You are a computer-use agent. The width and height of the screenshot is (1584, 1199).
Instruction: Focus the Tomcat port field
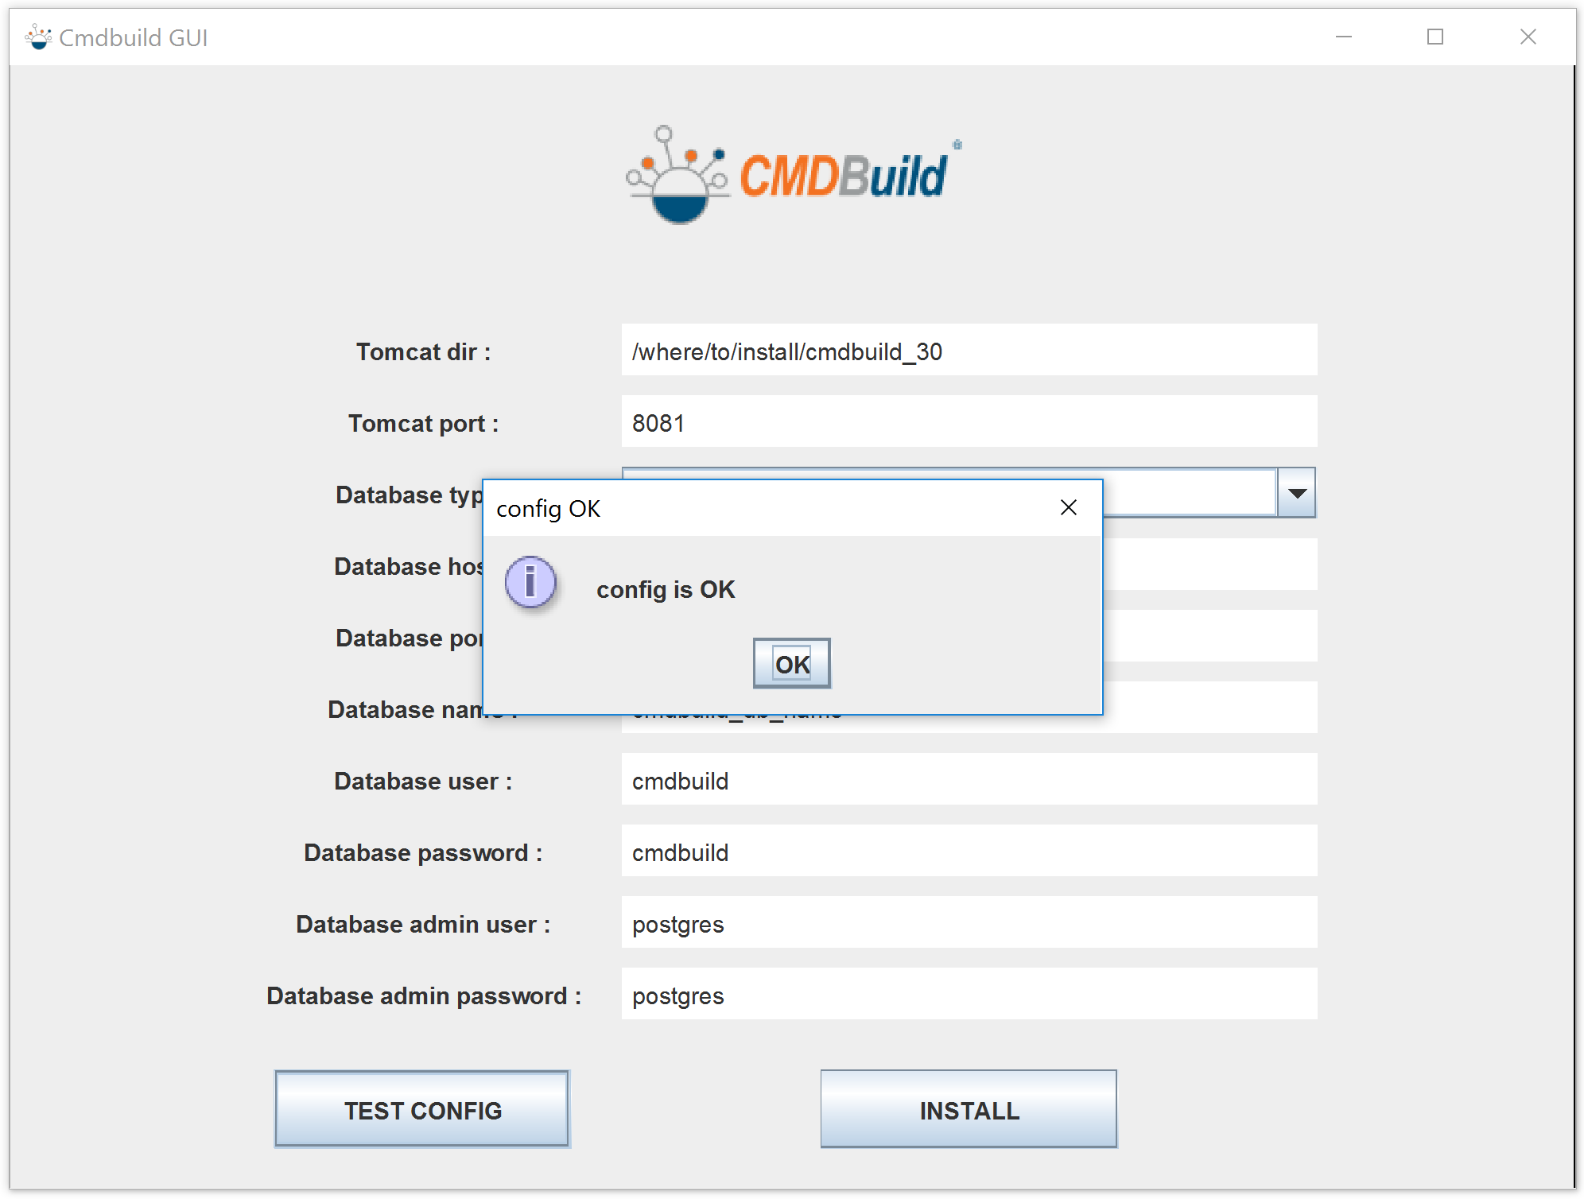tap(969, 422)
